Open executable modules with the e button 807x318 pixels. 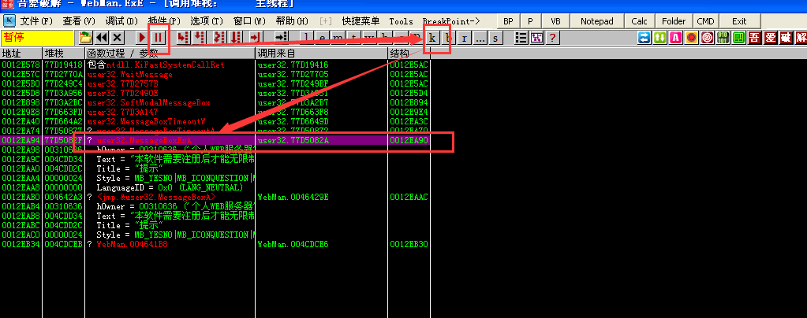tap(322, 38)
